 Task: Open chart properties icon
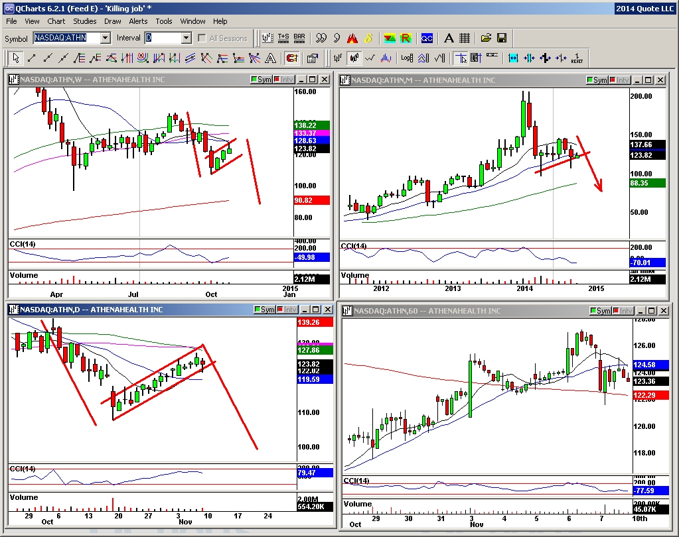pos(312,58)
